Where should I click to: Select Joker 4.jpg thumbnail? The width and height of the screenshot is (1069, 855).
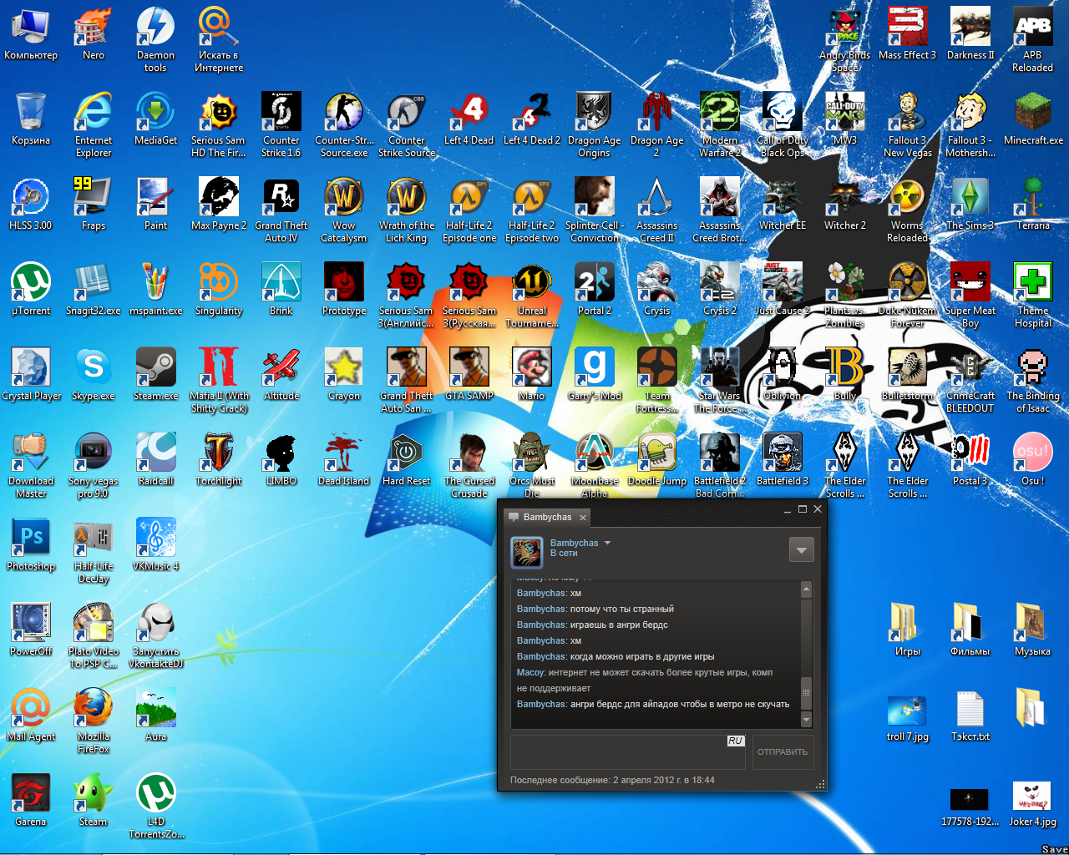(1033, 803)
